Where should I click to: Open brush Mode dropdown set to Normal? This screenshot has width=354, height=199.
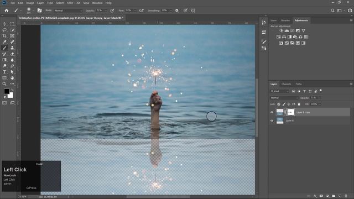(x=69, y=11)
